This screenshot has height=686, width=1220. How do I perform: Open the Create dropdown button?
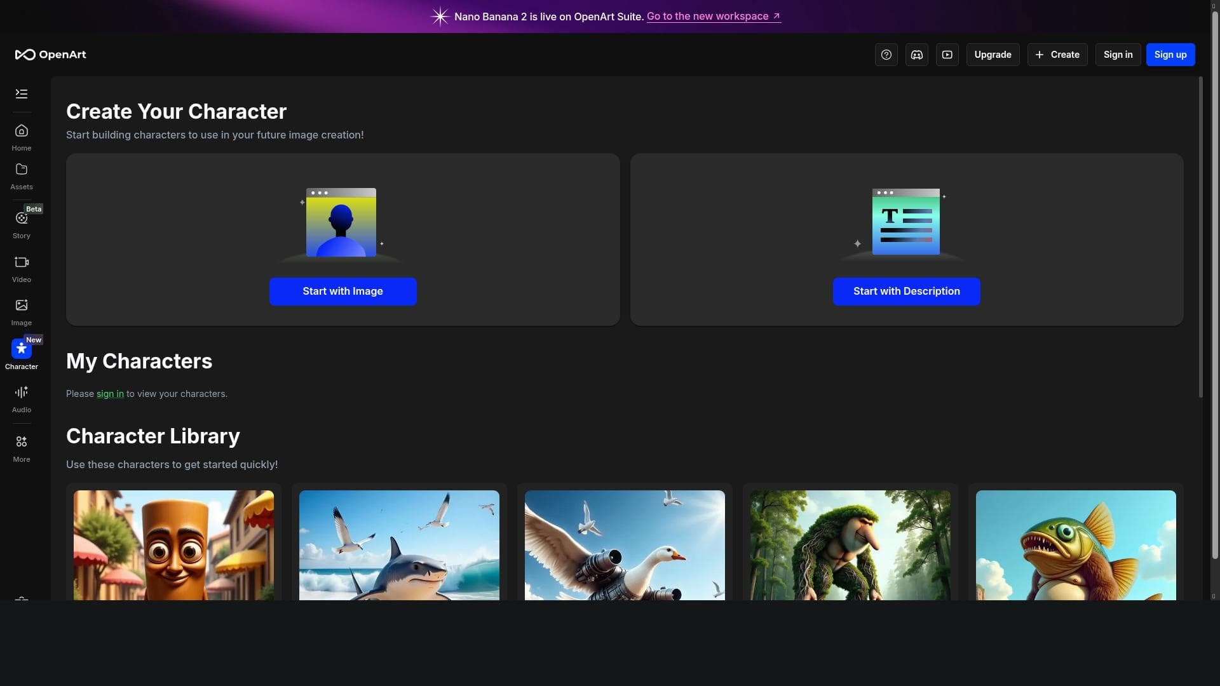point(1057,55)
